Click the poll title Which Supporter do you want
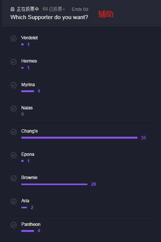Screen dimensions: 161x242 pos(49,17)
